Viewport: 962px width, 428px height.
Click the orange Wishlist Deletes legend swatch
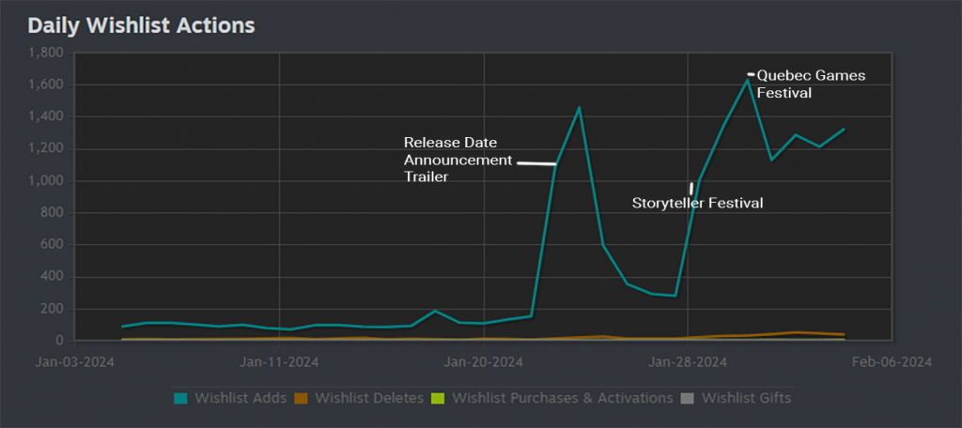click(x=303, y=398)
